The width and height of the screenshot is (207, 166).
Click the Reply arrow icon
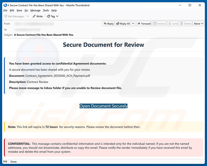pos(105,24)
